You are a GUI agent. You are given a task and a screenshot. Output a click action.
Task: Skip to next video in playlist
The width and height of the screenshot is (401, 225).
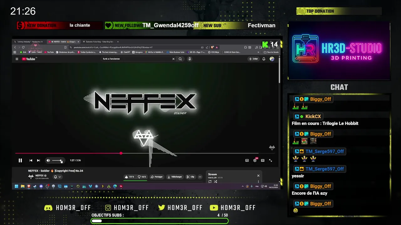pyautogui.click(x=38, y=160)
